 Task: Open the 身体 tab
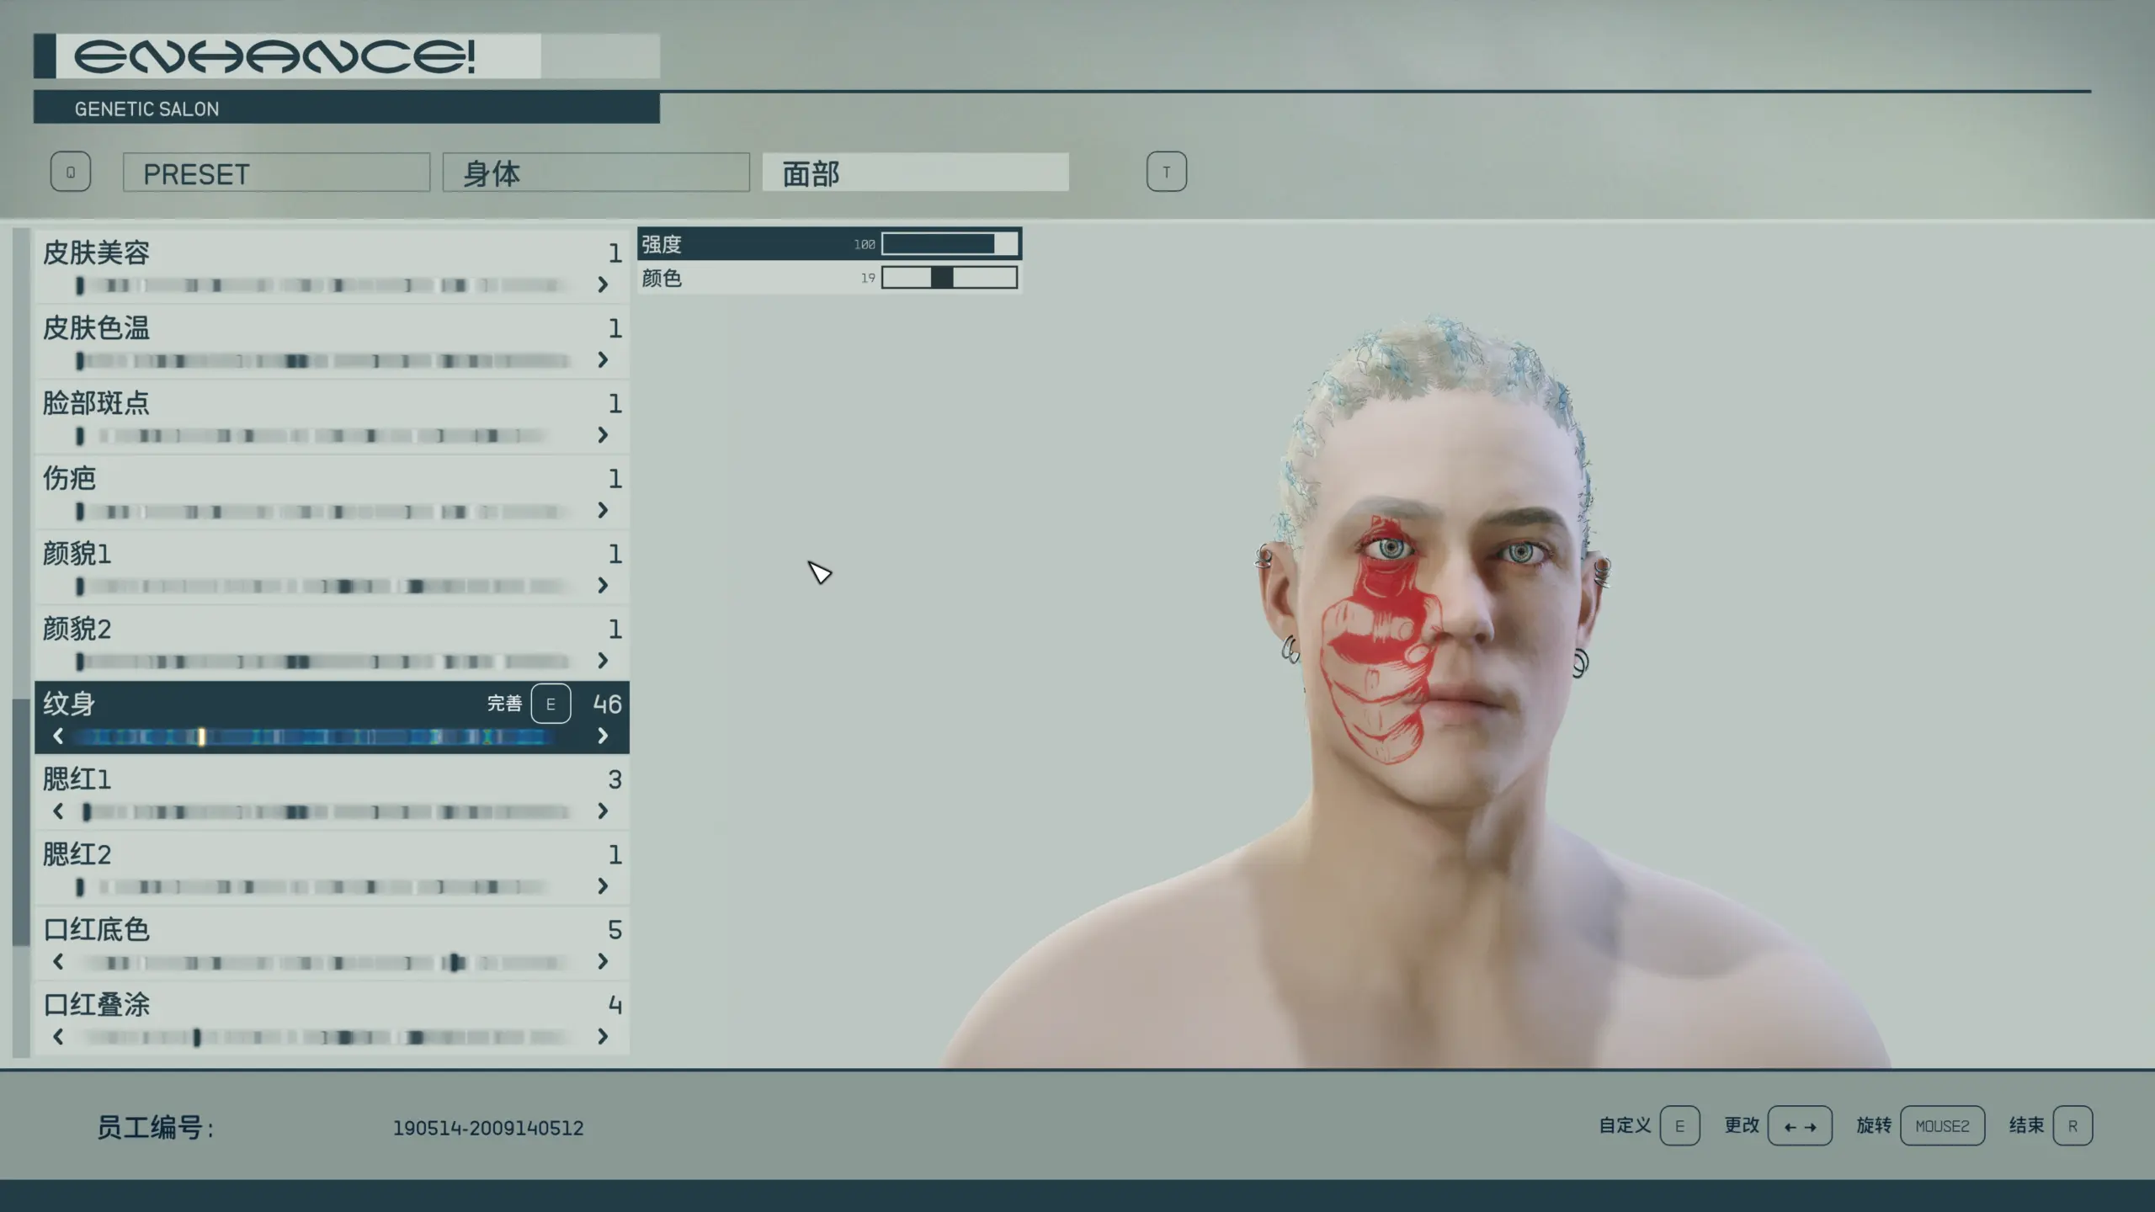[596, 173]
